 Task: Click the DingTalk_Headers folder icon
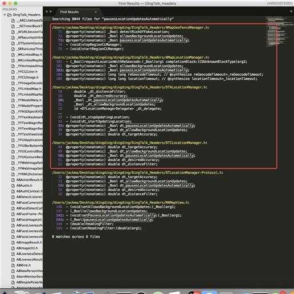coord(9,15)
